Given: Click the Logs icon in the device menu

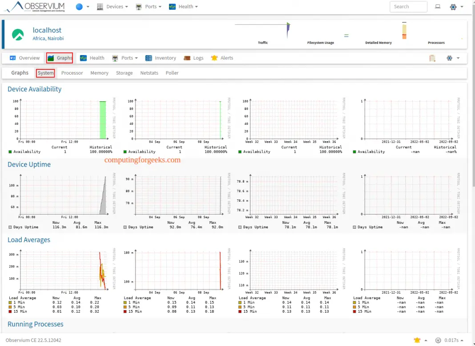Looking at the screenshot, I should [x=188, y=58].
